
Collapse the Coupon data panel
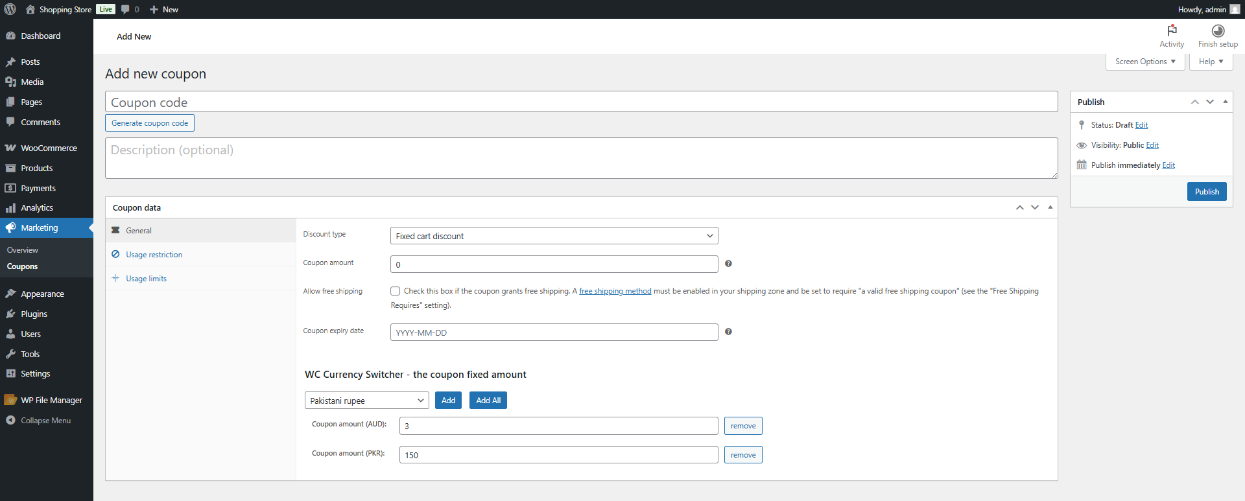[1050, 207]
